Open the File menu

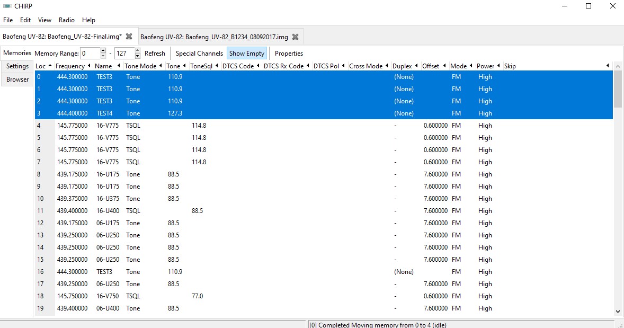[x=8, y=20]
